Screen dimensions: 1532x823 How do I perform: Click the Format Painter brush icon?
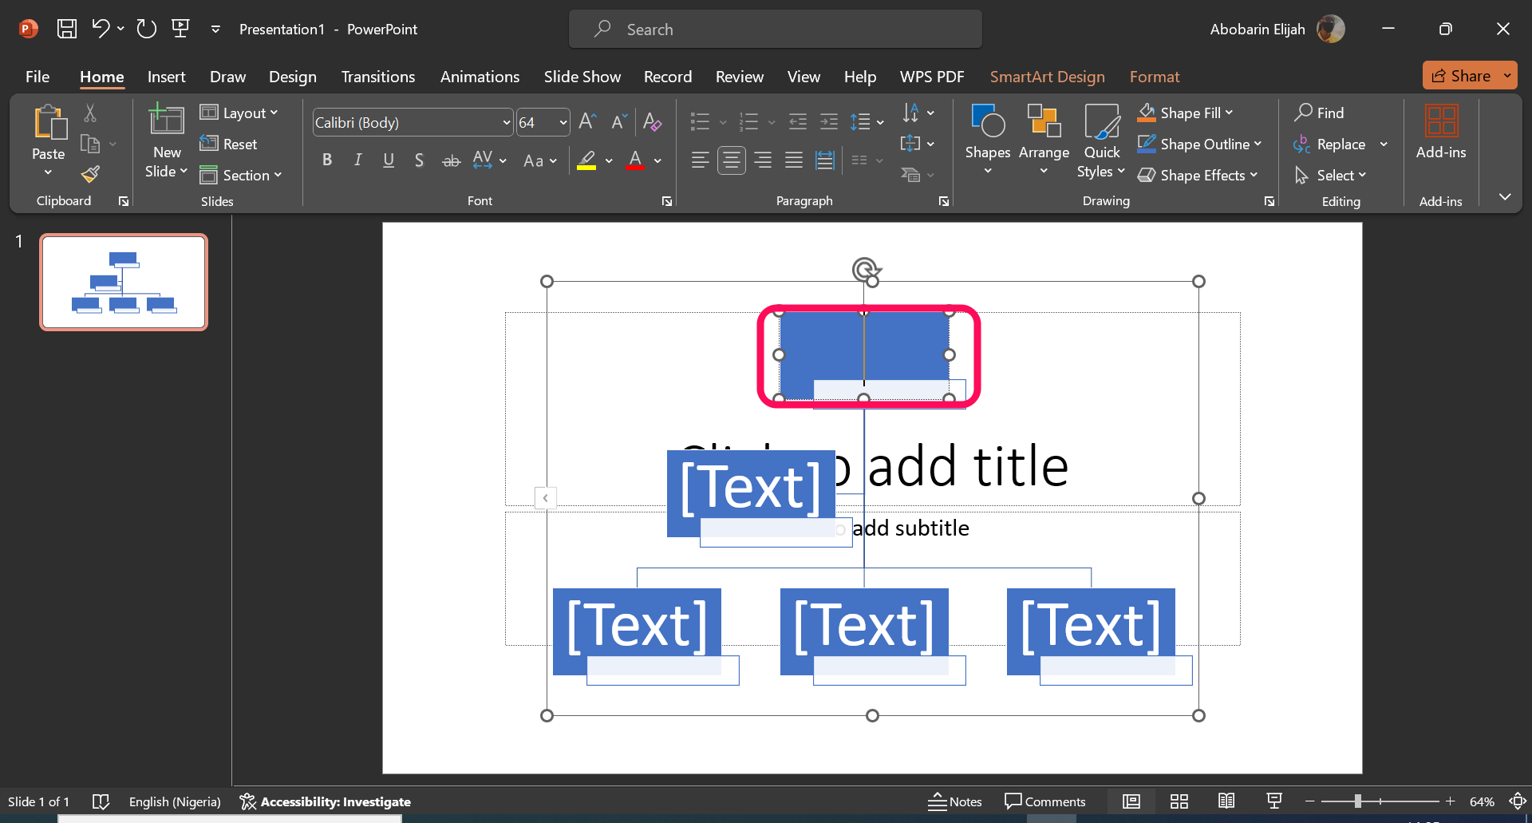tap(91, 174)
